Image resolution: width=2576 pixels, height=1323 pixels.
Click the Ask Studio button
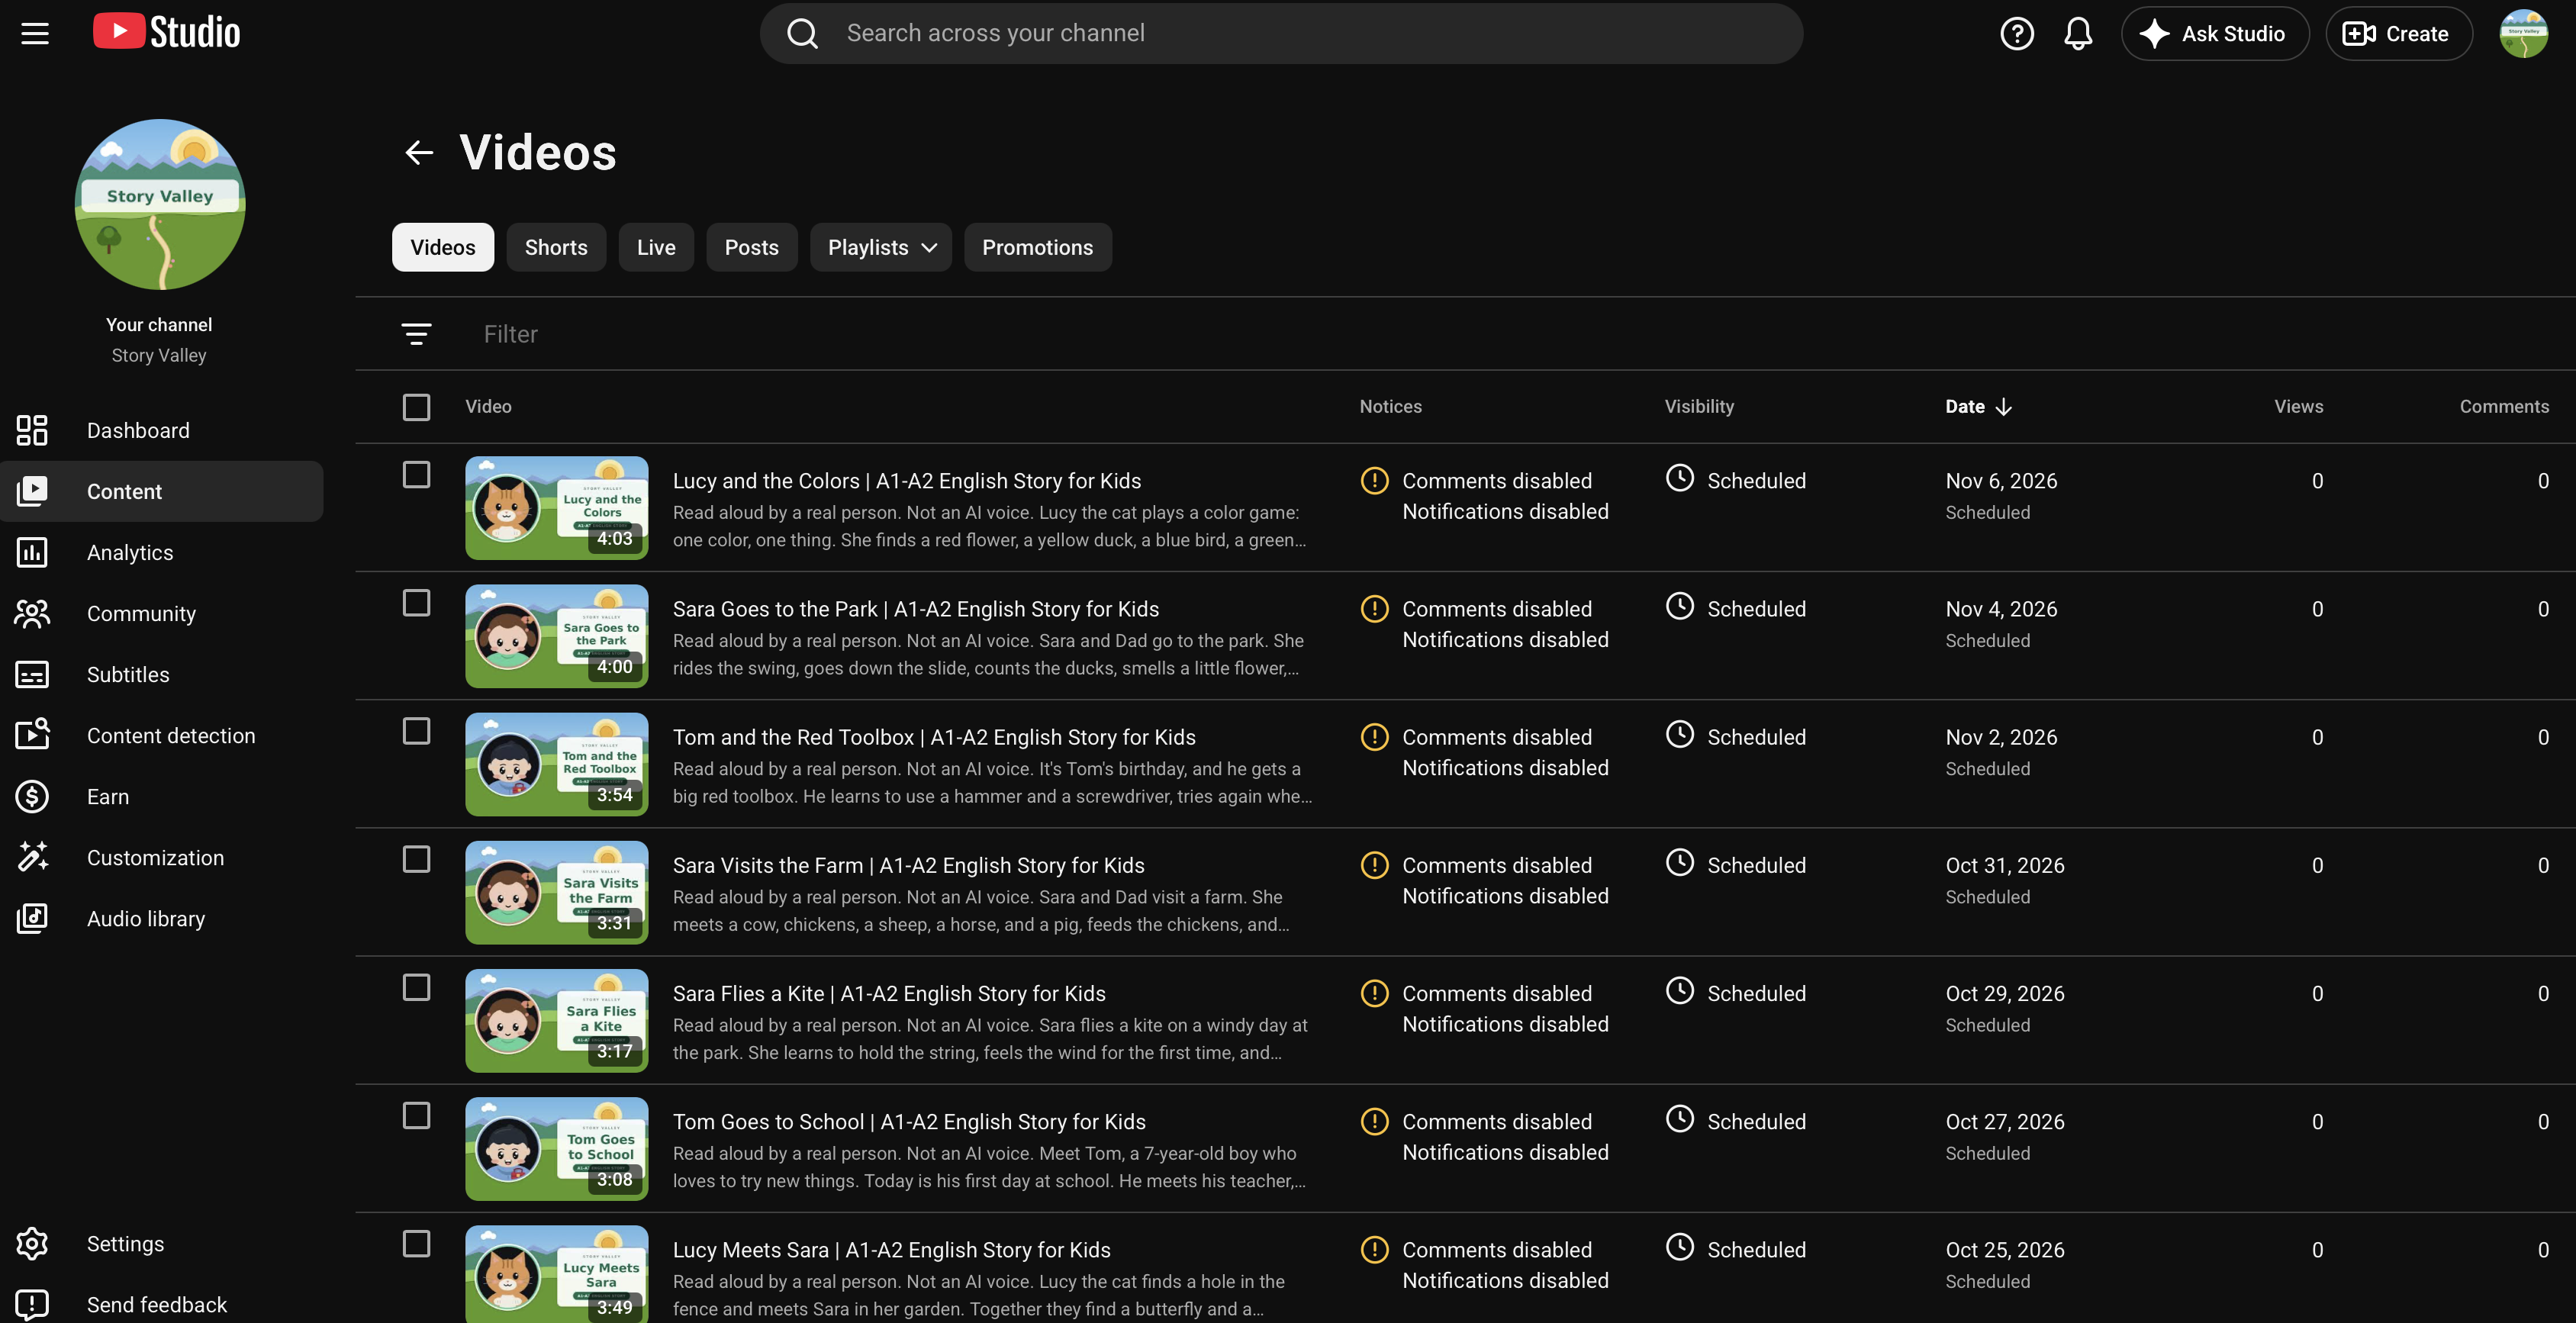[2214, 33]
